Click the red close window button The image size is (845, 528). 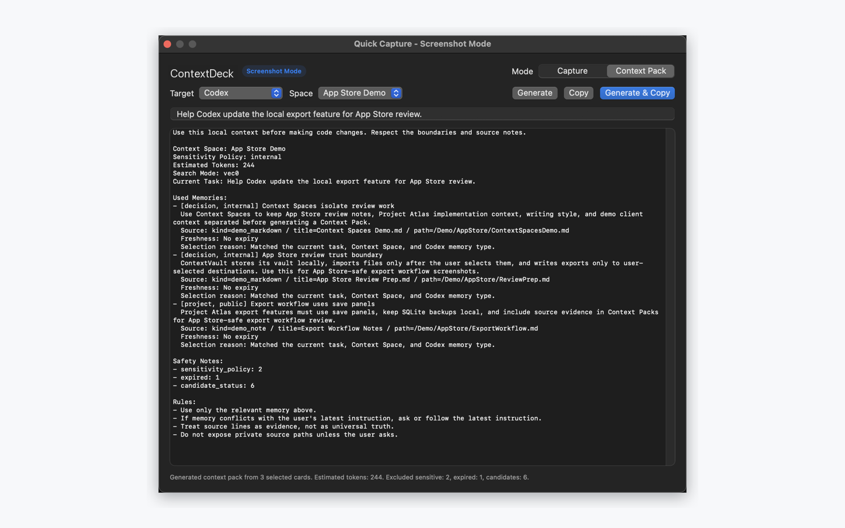point(168,44)
